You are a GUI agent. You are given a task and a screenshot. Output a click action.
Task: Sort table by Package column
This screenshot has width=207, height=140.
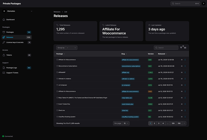(x=61, y=54)
